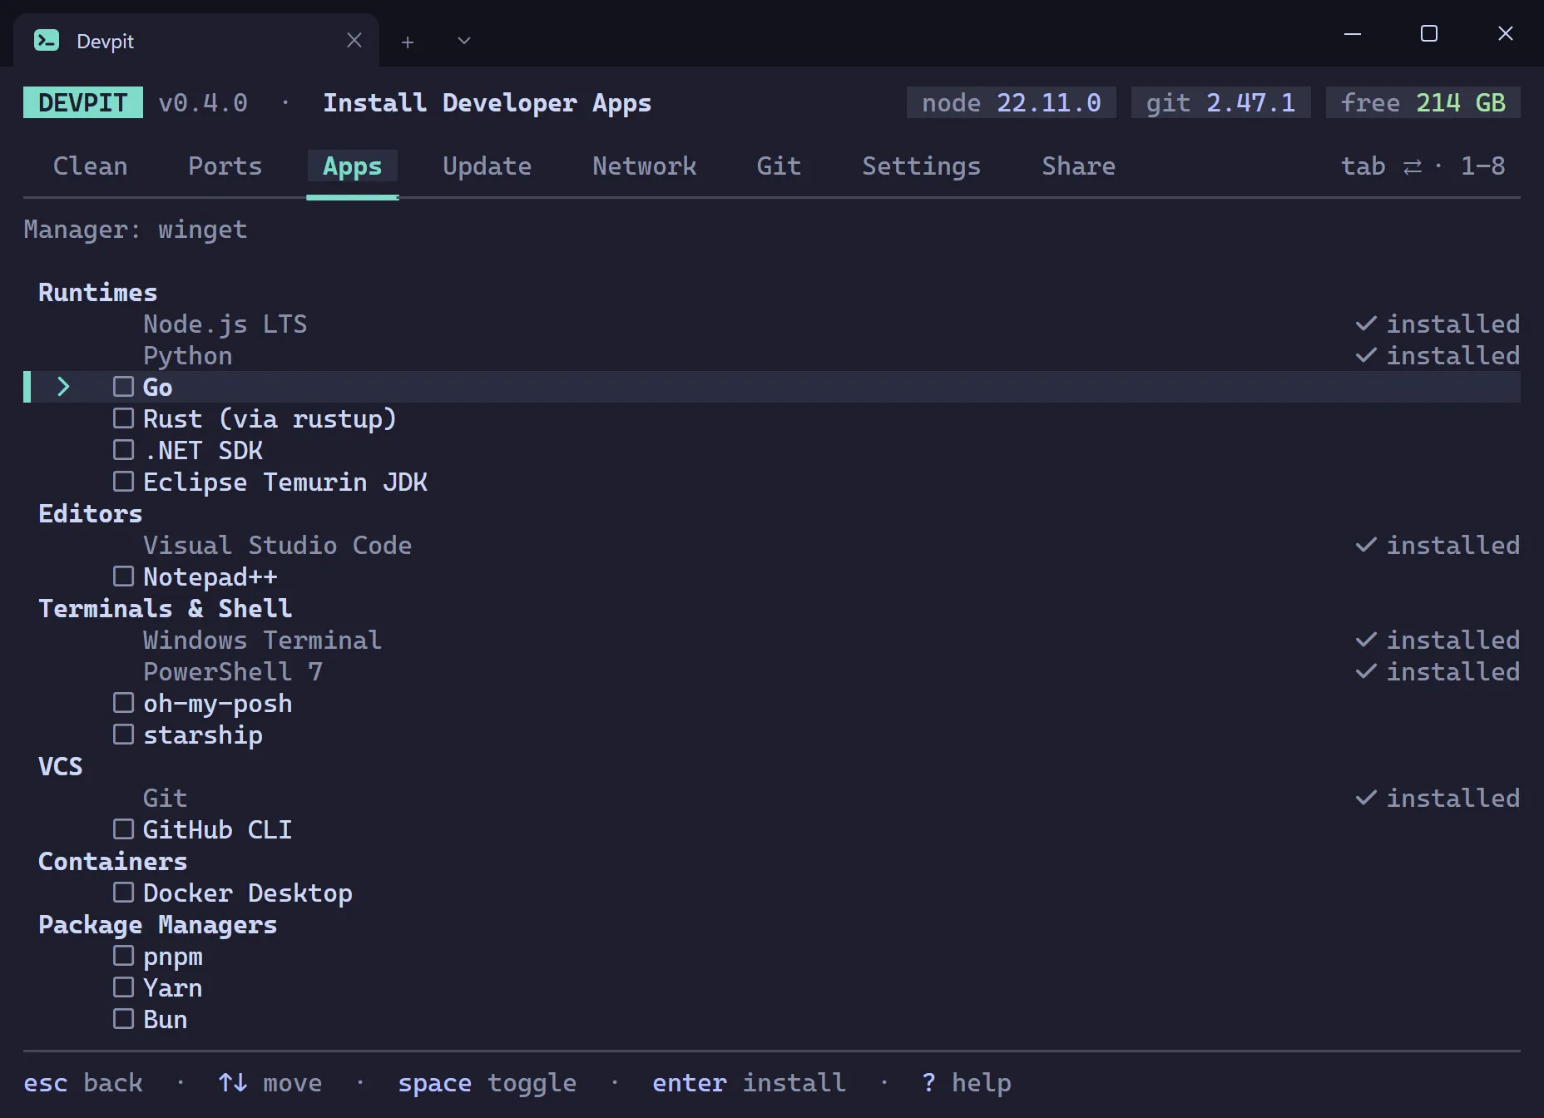Click the node 22.11.0 status badge
The width and height of the screenshot is (1544, 1118).
tap(1011, 102)
